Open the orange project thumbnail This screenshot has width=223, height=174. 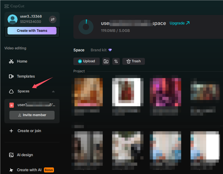point(88,92)
